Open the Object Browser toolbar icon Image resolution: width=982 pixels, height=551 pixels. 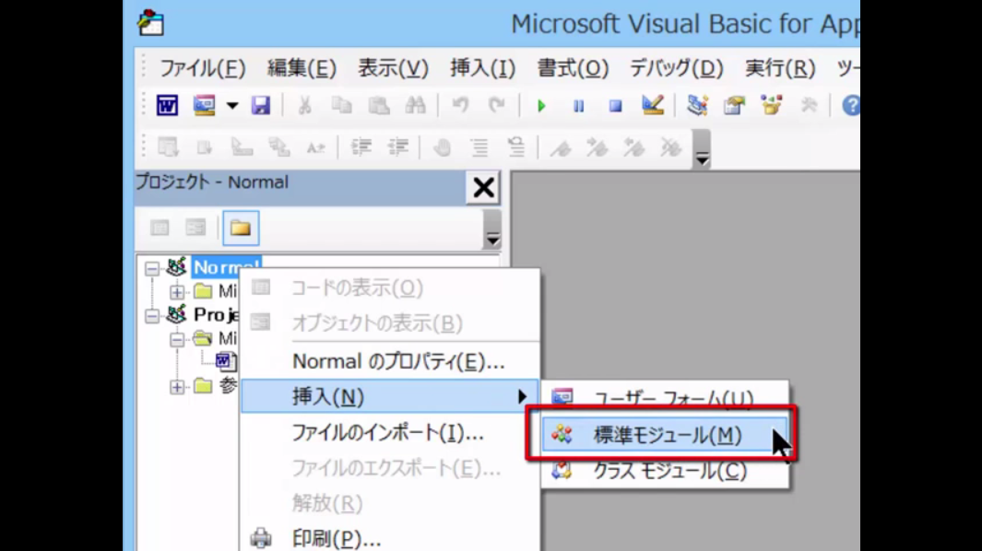tap(772, 105)
